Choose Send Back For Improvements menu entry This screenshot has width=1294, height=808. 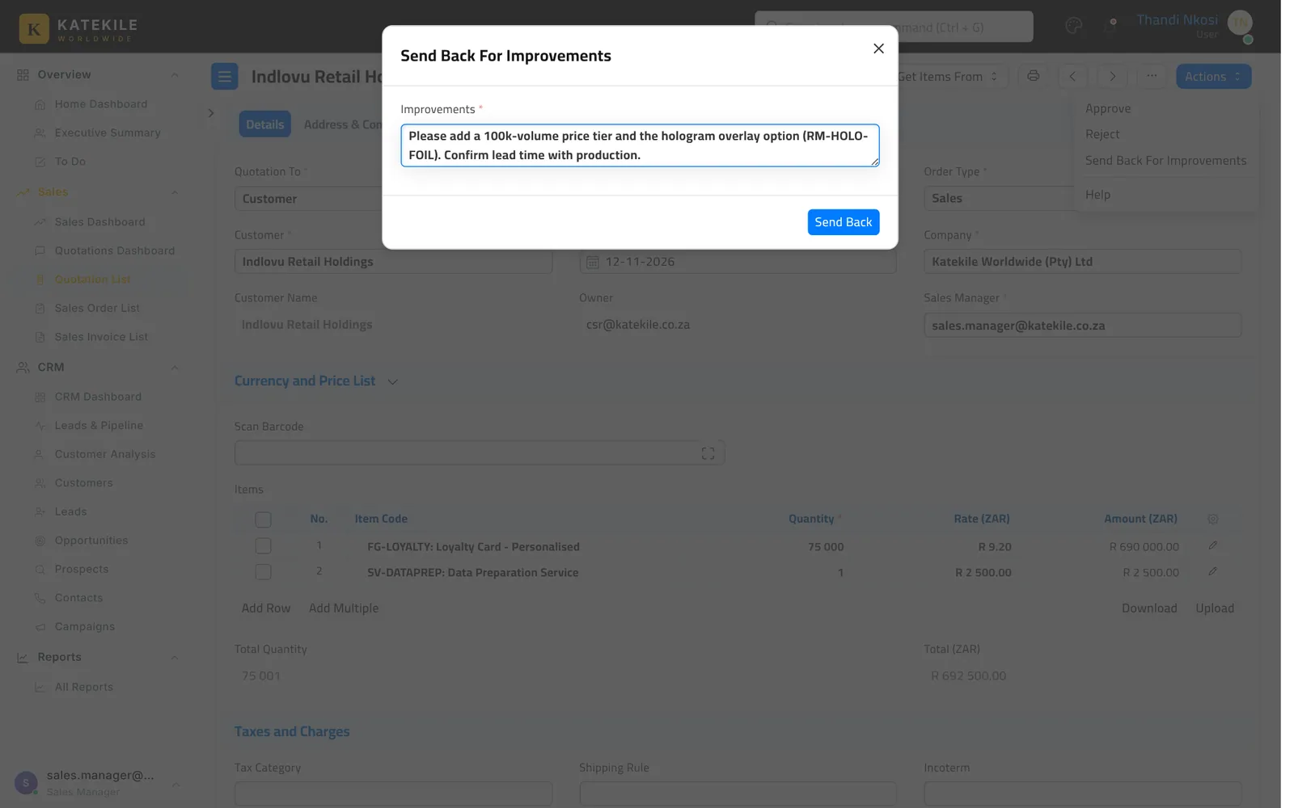[x=1165, y=161]
